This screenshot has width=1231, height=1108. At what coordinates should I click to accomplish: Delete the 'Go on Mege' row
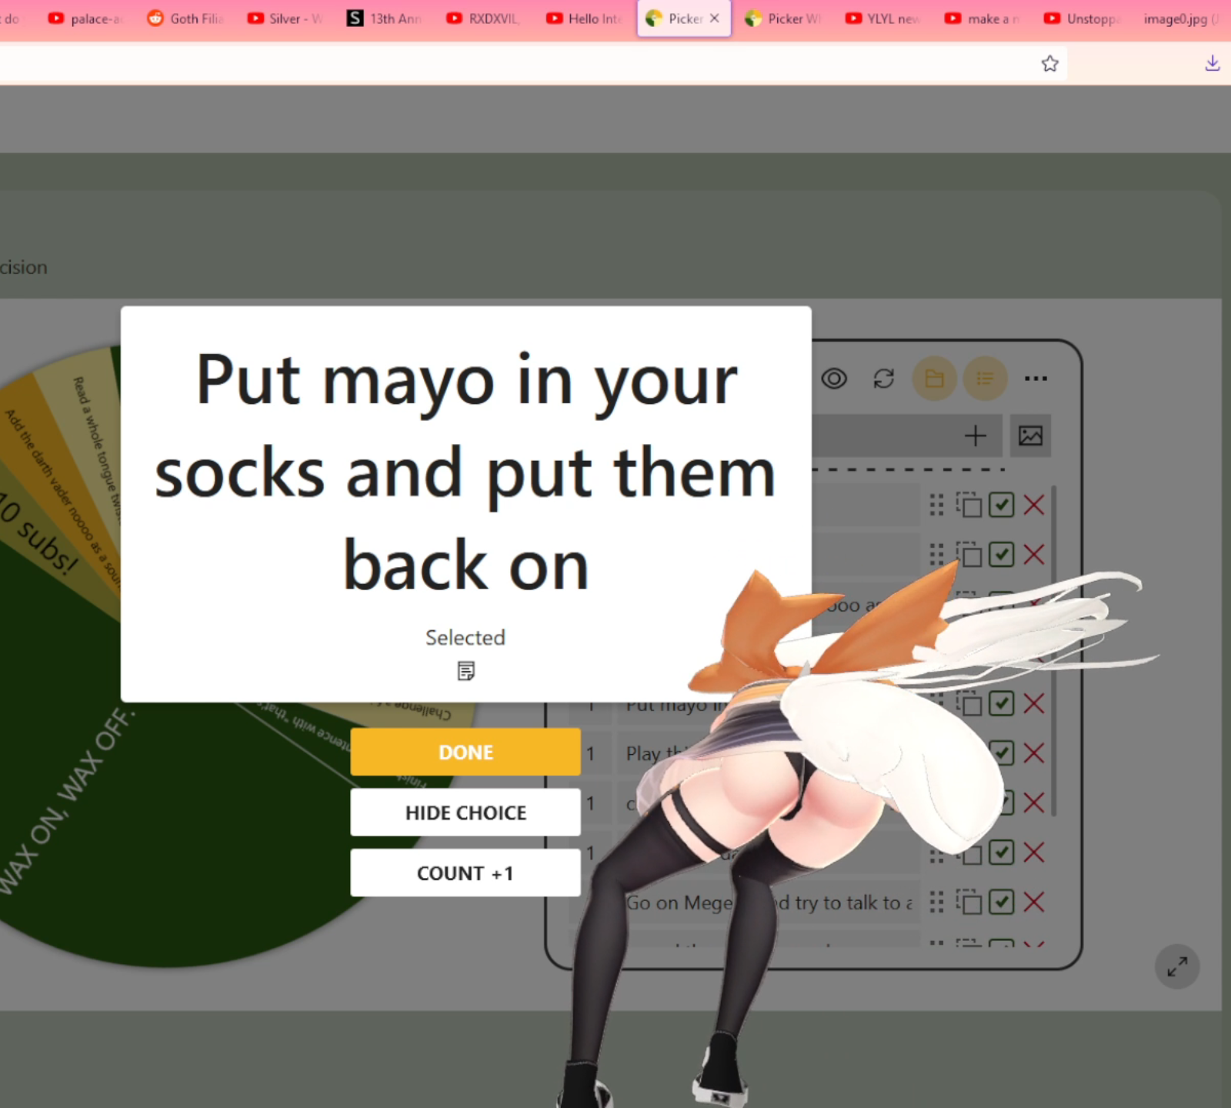1034,902
